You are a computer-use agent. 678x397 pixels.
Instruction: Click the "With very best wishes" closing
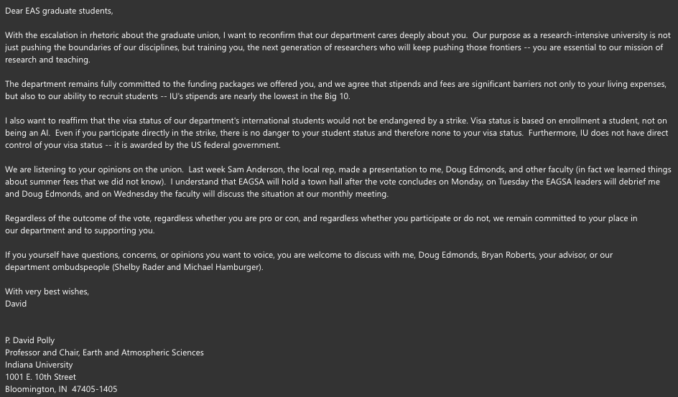[x=47, y=291]
